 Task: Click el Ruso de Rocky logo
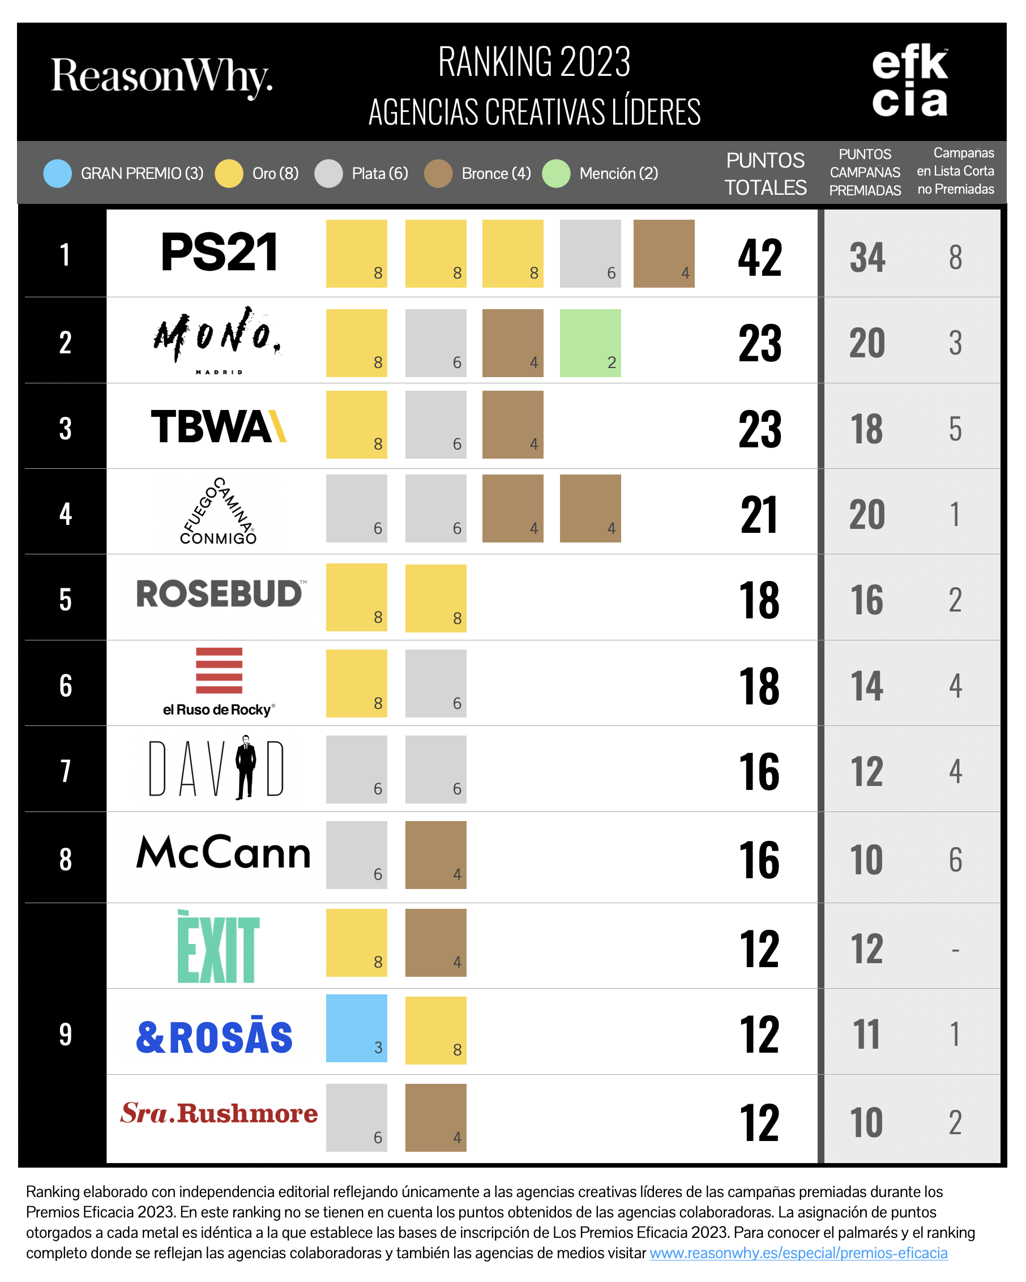[x=219, y=682]
